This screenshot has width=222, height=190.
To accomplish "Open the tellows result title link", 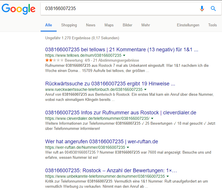I will (122, 50).
